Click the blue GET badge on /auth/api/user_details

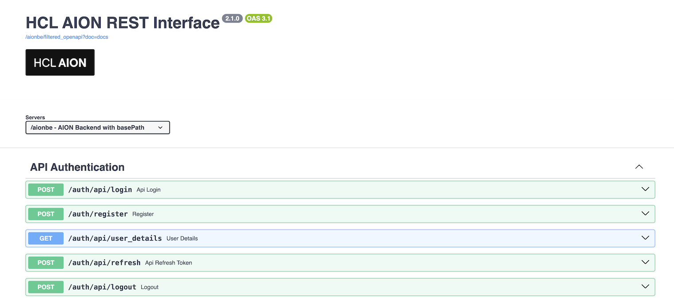(x=46, y=238)
